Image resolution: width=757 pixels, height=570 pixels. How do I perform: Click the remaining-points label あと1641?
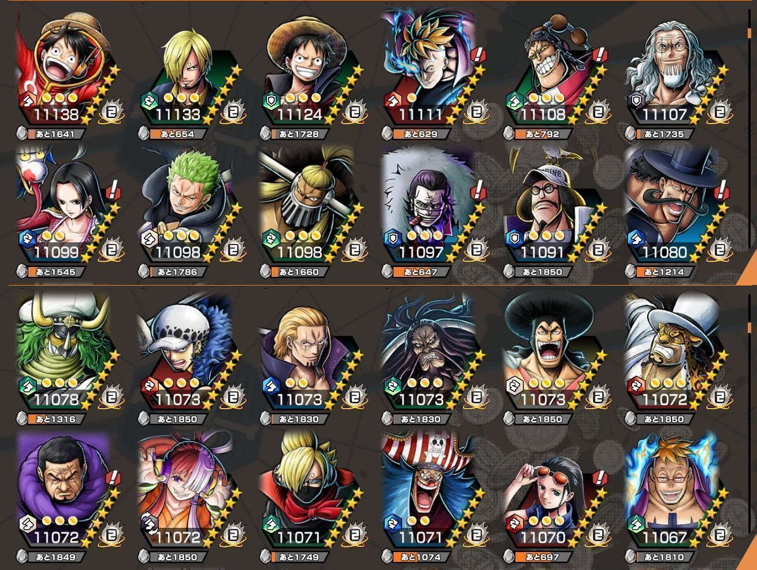[x=55, y=134]
